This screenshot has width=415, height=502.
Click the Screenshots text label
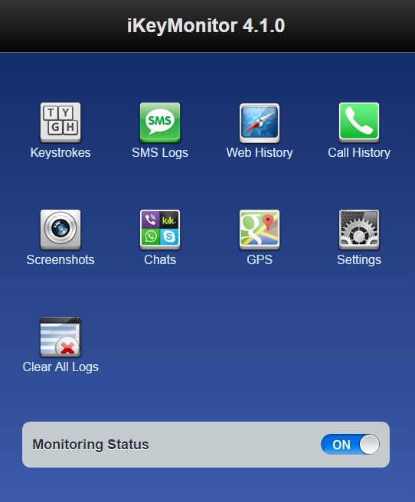click(x=60, y=259)
